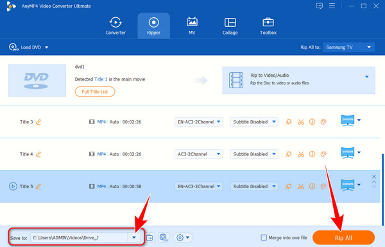Image resolution: width=385 pixels, height=247 pixels.
Task: Open the MV tab
Action: point(192,26)
